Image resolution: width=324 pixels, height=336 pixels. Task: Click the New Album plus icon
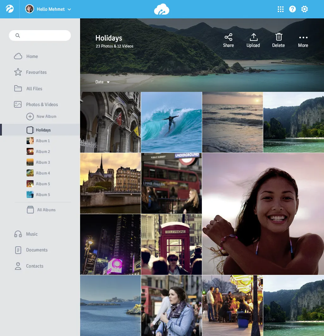pos(30,117)
